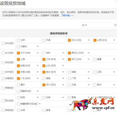
Task: Open the 吉林 city dropdown arrow
Action: tap(63, 53)
